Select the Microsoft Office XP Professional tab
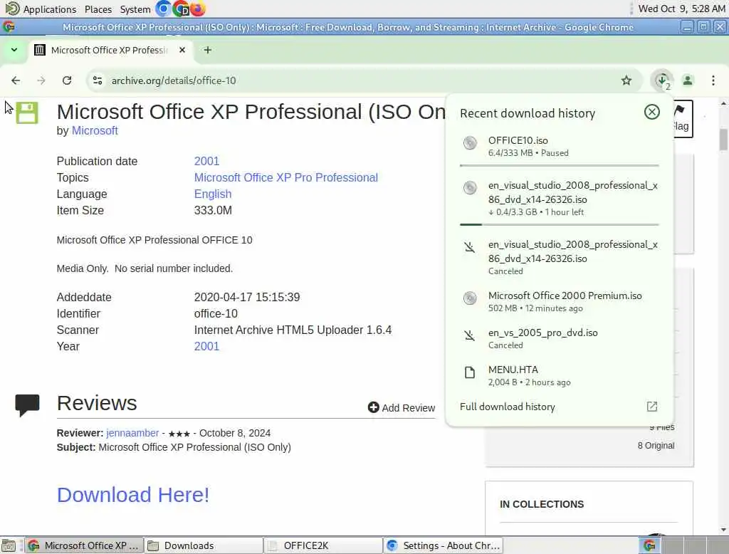 click(x=110, y=50)
